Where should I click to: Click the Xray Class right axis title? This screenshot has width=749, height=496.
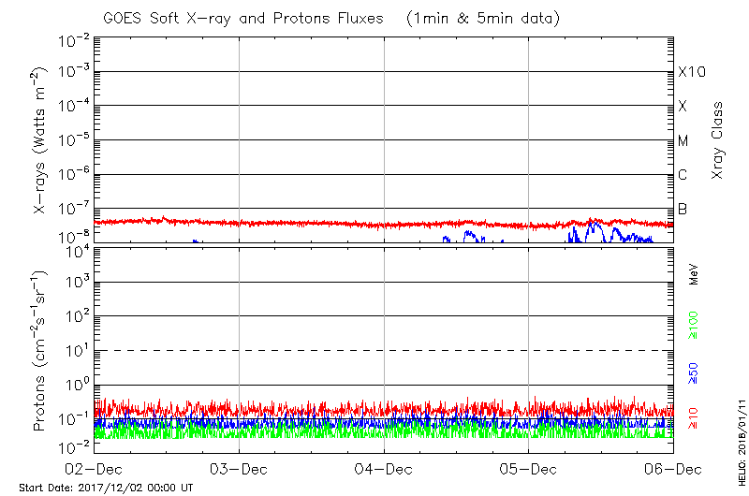pos(718,140)
